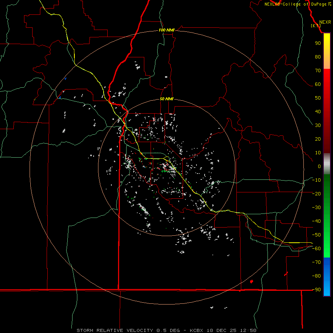Click the 20 value on the velocity scale

[x=318, y=139]
